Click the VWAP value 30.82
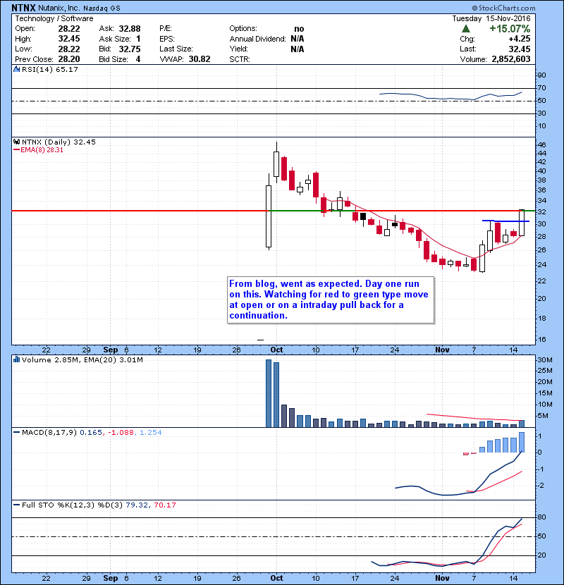This screenshot has height=585, width=564. pos(200,59)
